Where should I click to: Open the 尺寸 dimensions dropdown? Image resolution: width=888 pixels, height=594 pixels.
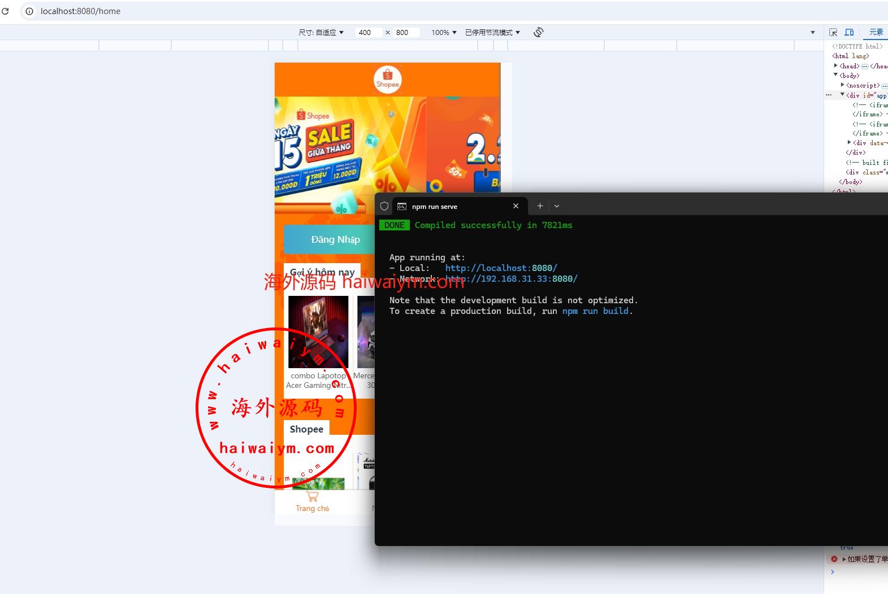coord(320,33)
